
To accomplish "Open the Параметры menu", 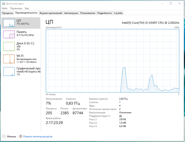I will (16, 8).
